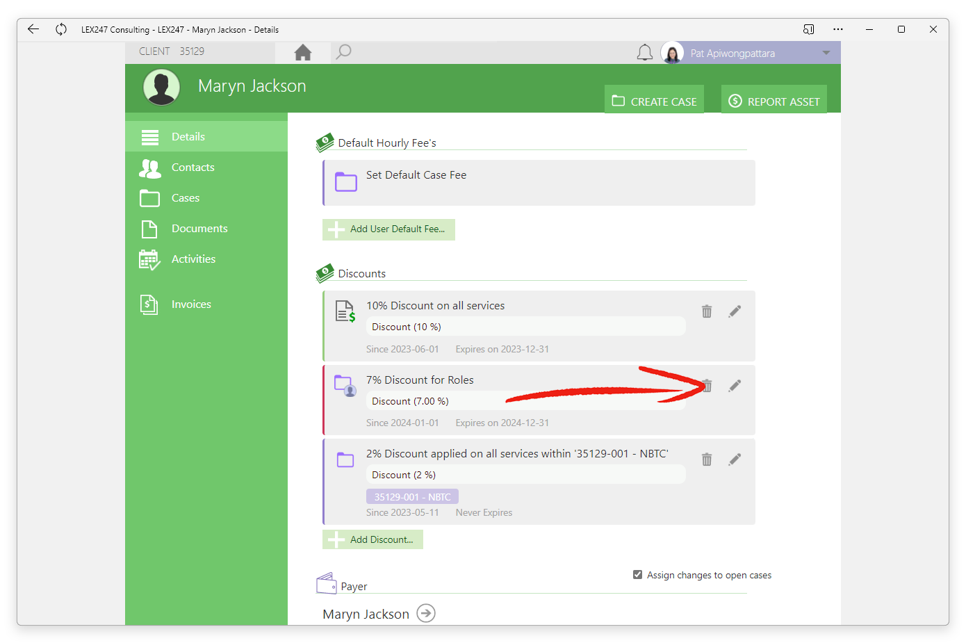Click CREATE CASE button
This screenshot has width=966, height=643.
(654, 99)
